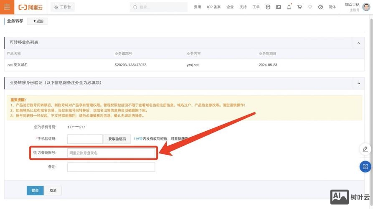Click expiry date 2024-05-23
This screenshot has height=209, width=373.
[268, 65]
